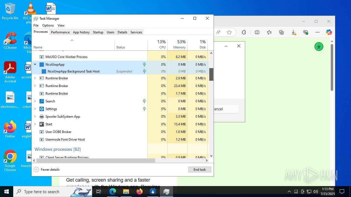Open the View menu
351x197 pixels.
point(61,25)
